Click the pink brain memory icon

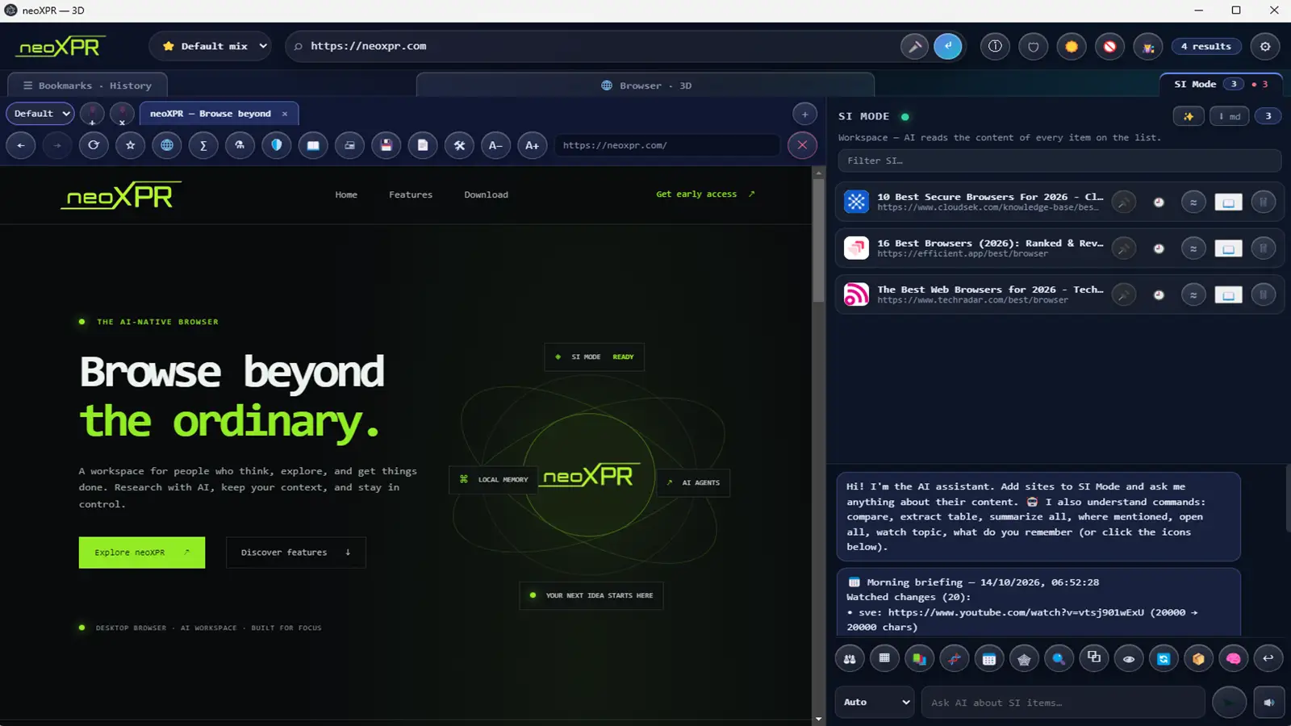coord(1234,658)
